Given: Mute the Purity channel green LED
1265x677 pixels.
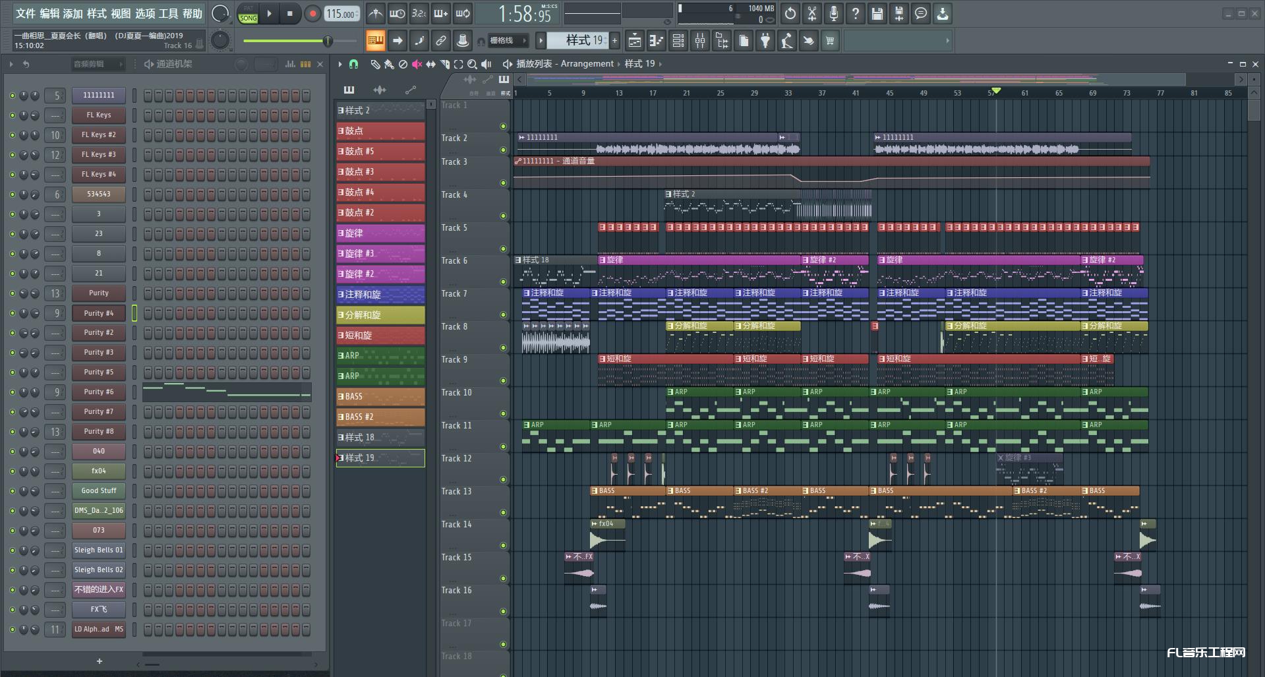Looking at the screenshot, I should (12, 293).
